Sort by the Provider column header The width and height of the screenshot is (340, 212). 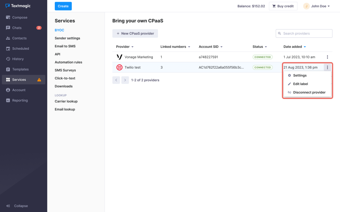125,47
